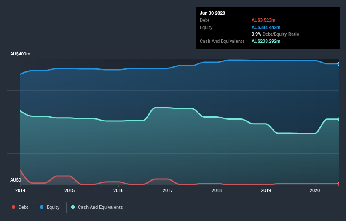Viewport: 346px width, 221px height.
Task: Click the 2020 x-axis label
Action: tap(315, 190)
